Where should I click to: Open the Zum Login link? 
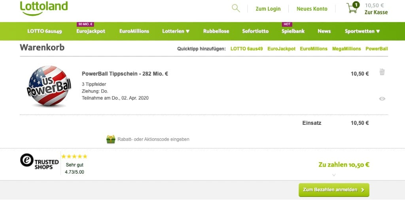(268, 9)
